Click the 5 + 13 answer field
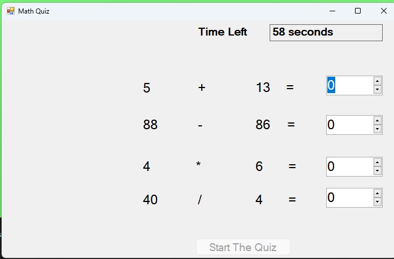Screen dimensions: 394x259 [349, 85]
